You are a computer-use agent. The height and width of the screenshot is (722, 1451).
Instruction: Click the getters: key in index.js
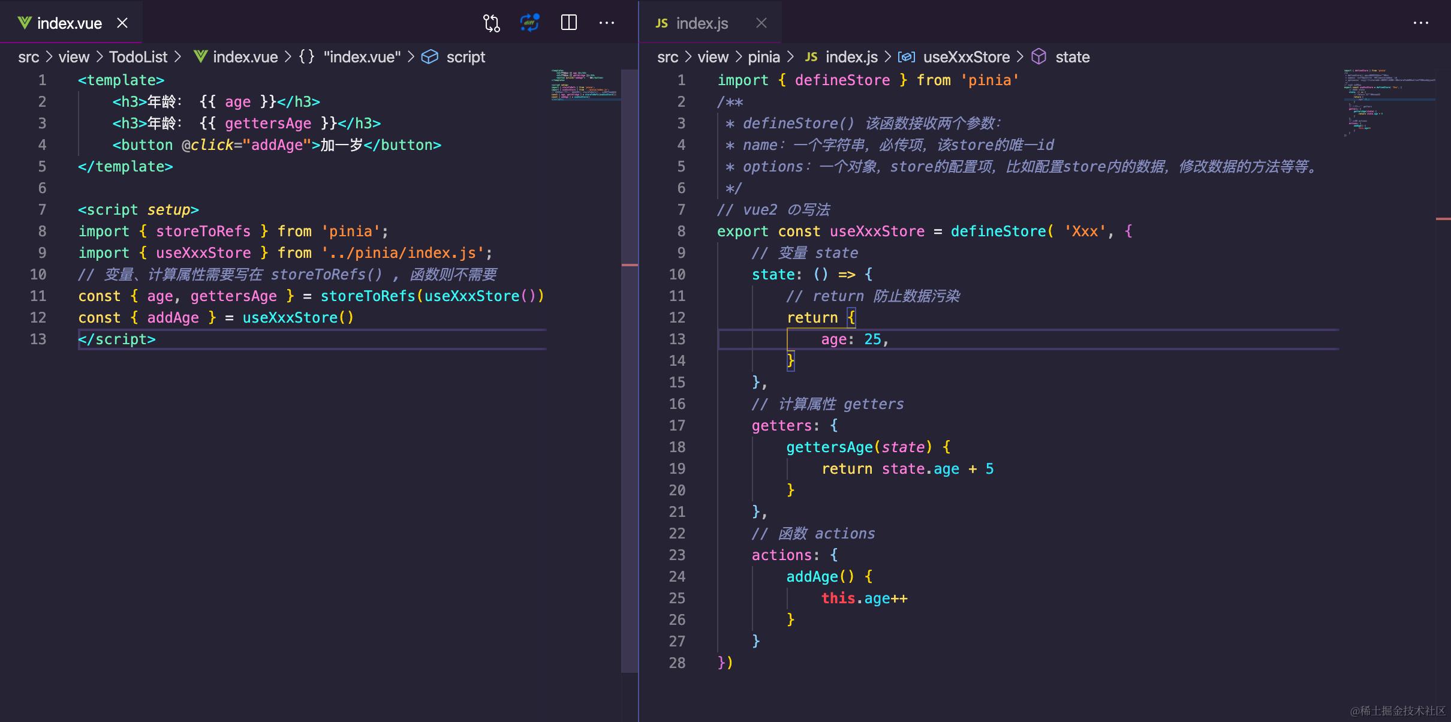[785, 425]
